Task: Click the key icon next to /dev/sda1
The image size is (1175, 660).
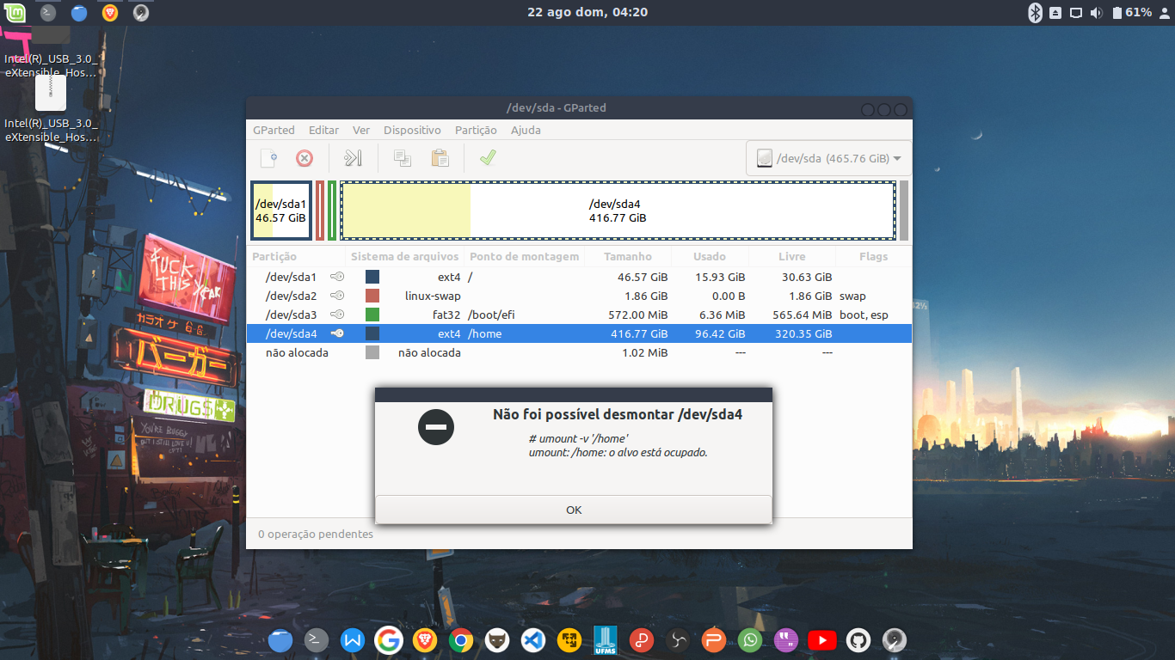Action: tap(337, 277)
